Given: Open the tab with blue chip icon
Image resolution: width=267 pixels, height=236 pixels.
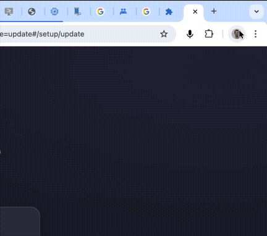Looking at the screenshot, I should [x=54, y=12].
